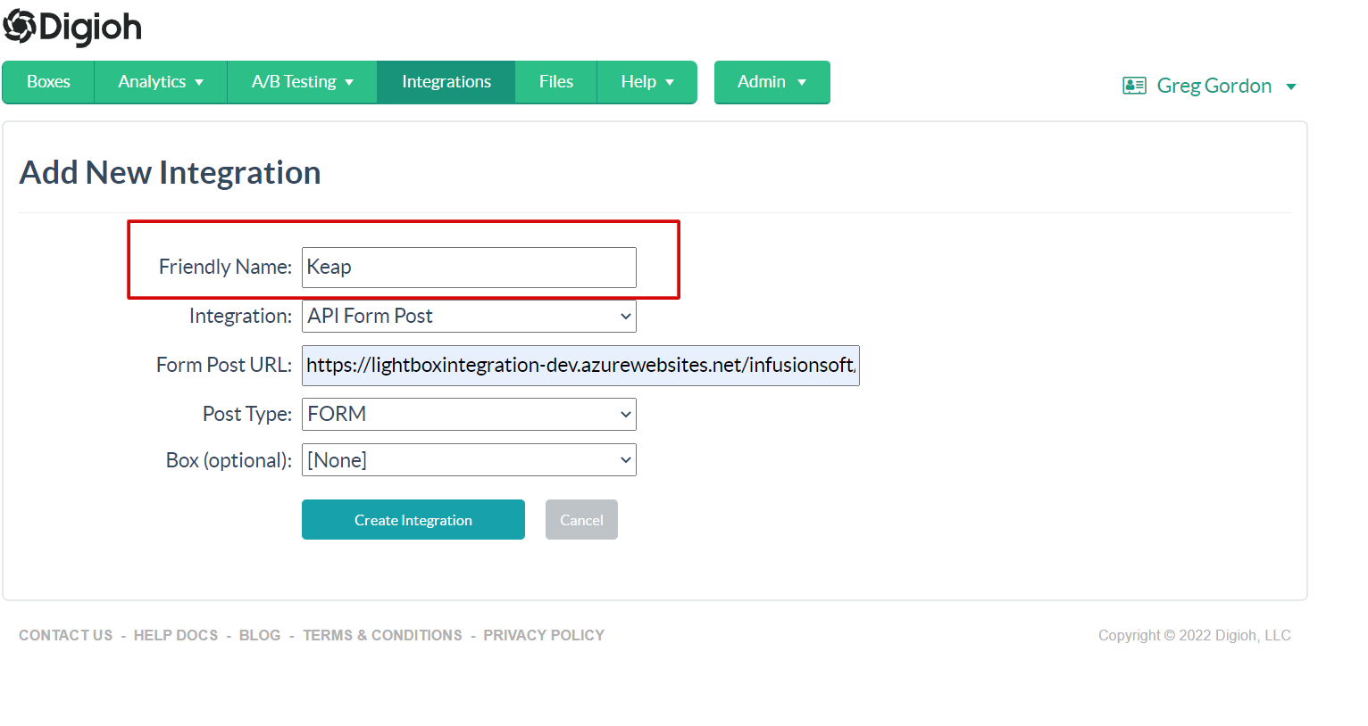Viewport: 1368px width, 726px height.
Task: Open the Files tab
Action: pyautogui.click(x=556, y=82)
